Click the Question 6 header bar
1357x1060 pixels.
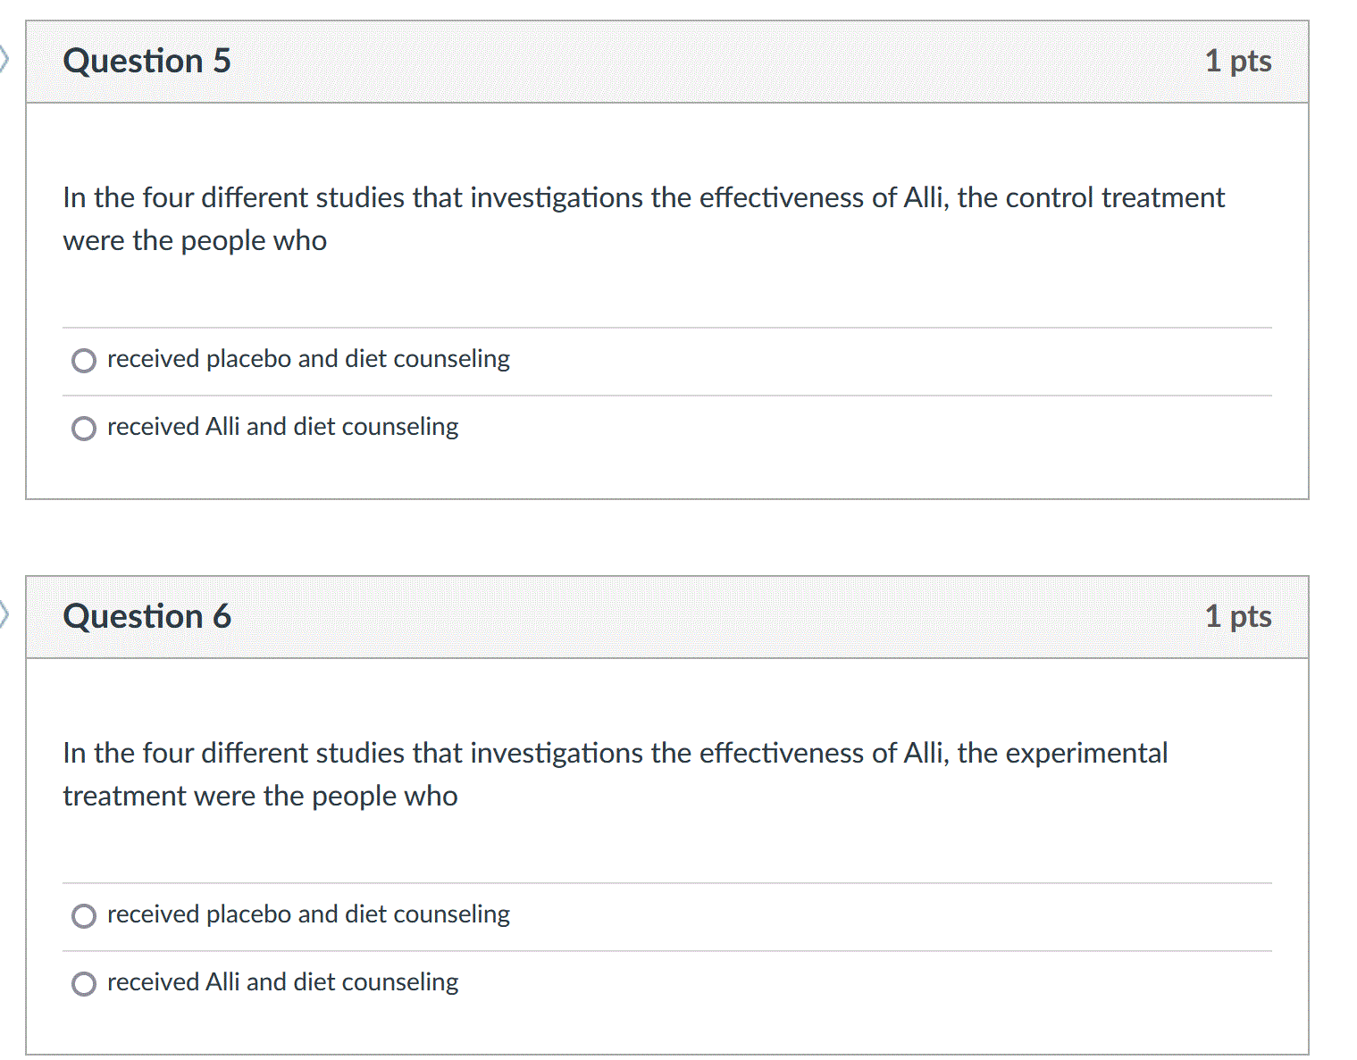click(667, 617)
